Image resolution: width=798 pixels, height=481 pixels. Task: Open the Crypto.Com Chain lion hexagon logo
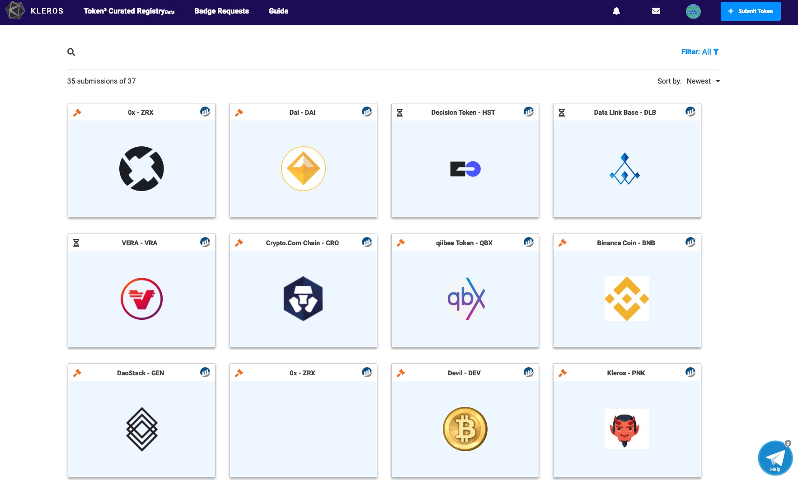tap(303, 299)
